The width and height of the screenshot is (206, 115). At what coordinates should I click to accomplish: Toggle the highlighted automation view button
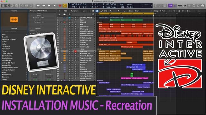pos(97,11)
